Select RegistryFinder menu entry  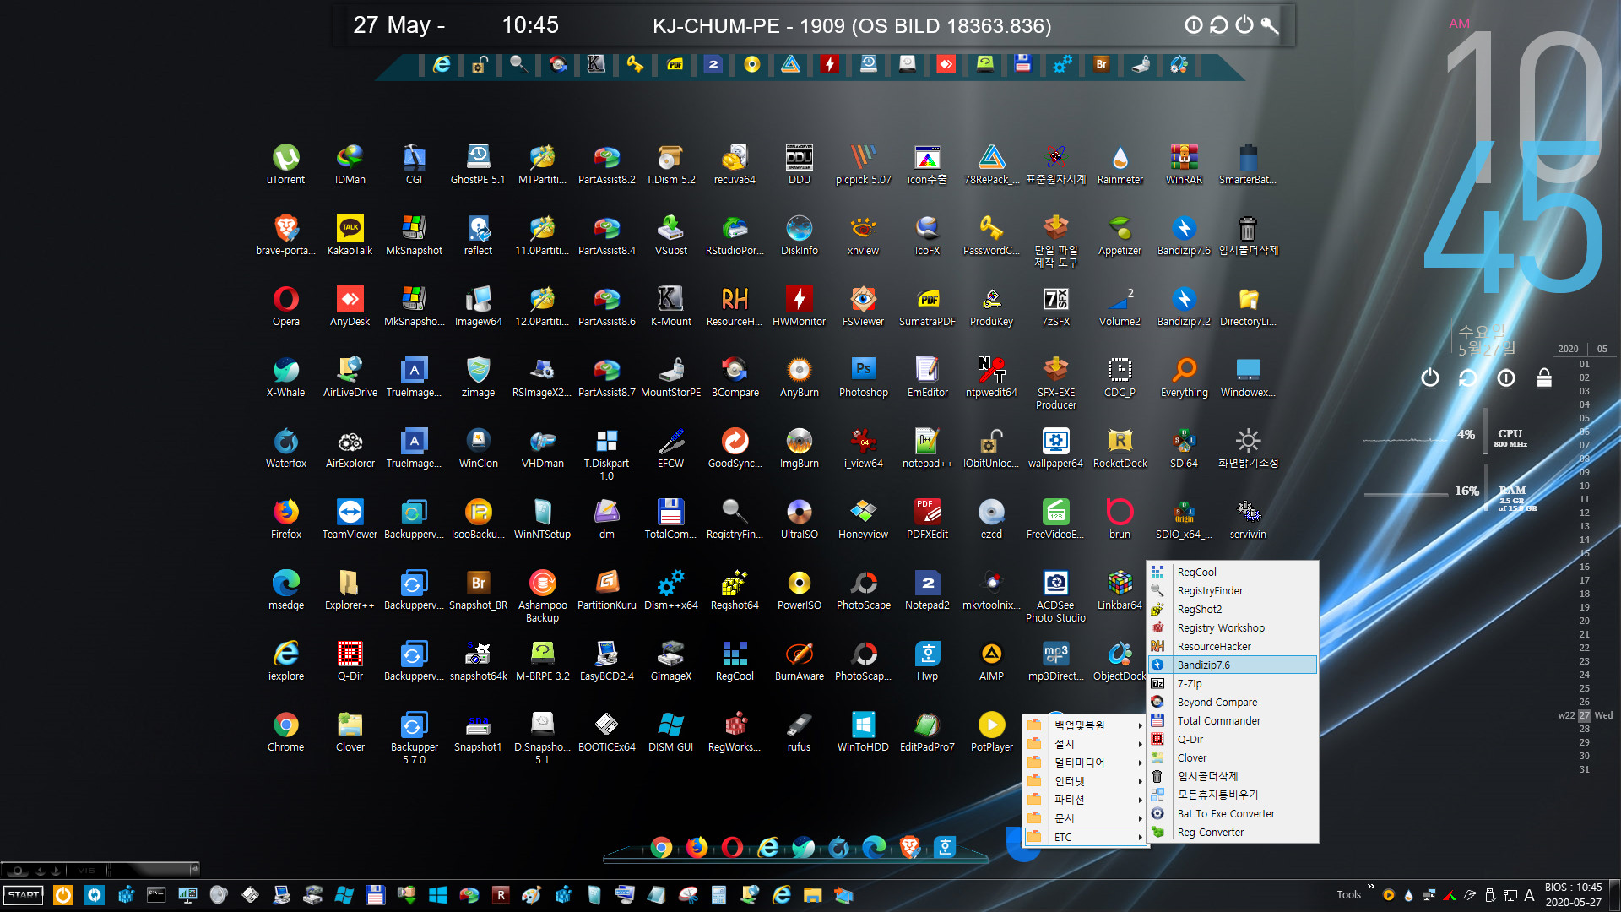tap(1232, 591)
